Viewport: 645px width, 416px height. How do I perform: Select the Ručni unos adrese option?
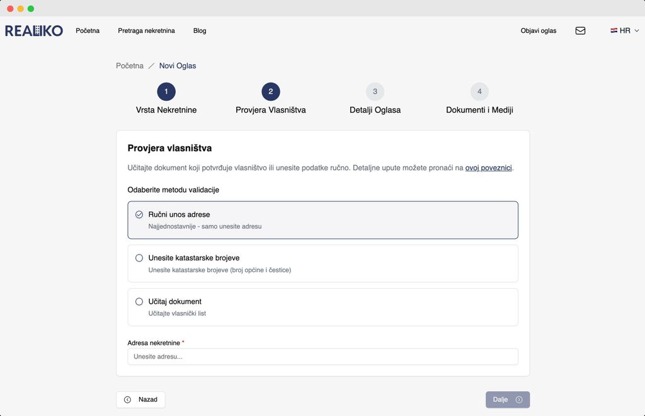click(139, 214)
